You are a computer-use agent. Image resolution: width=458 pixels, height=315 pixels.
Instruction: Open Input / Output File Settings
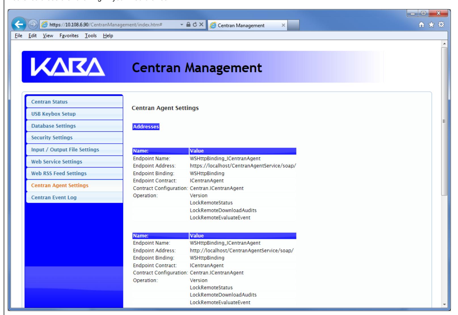75,150
